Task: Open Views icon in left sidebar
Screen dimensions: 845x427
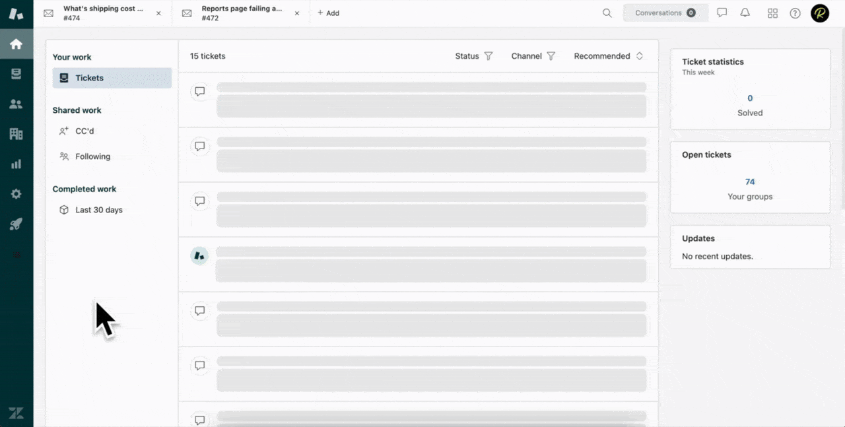Action: point(17,74)
